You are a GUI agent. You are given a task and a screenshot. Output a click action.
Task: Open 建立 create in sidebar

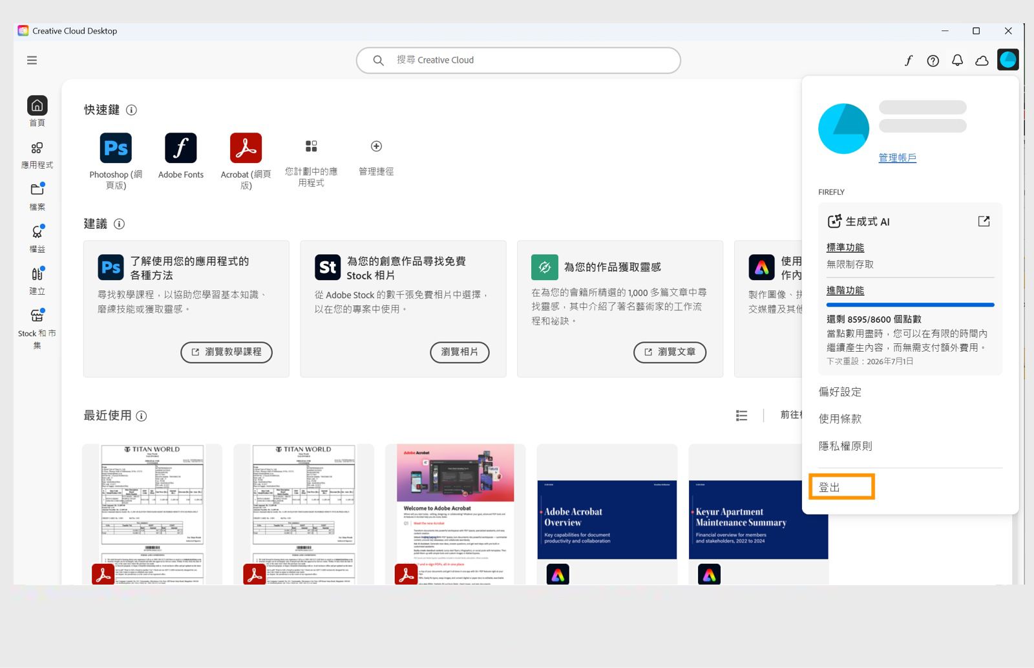tap(37, 281)
